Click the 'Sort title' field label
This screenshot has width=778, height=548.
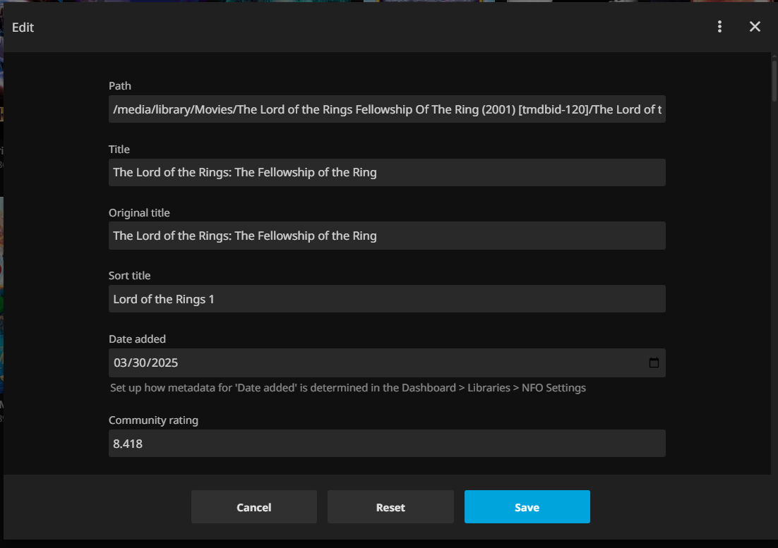[130, 276]
